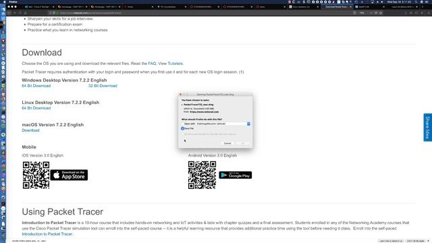Click the Android version QR code

[x=202, y=175]
